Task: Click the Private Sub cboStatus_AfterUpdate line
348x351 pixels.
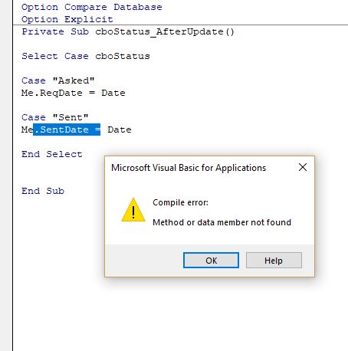Action: [128, 31]
